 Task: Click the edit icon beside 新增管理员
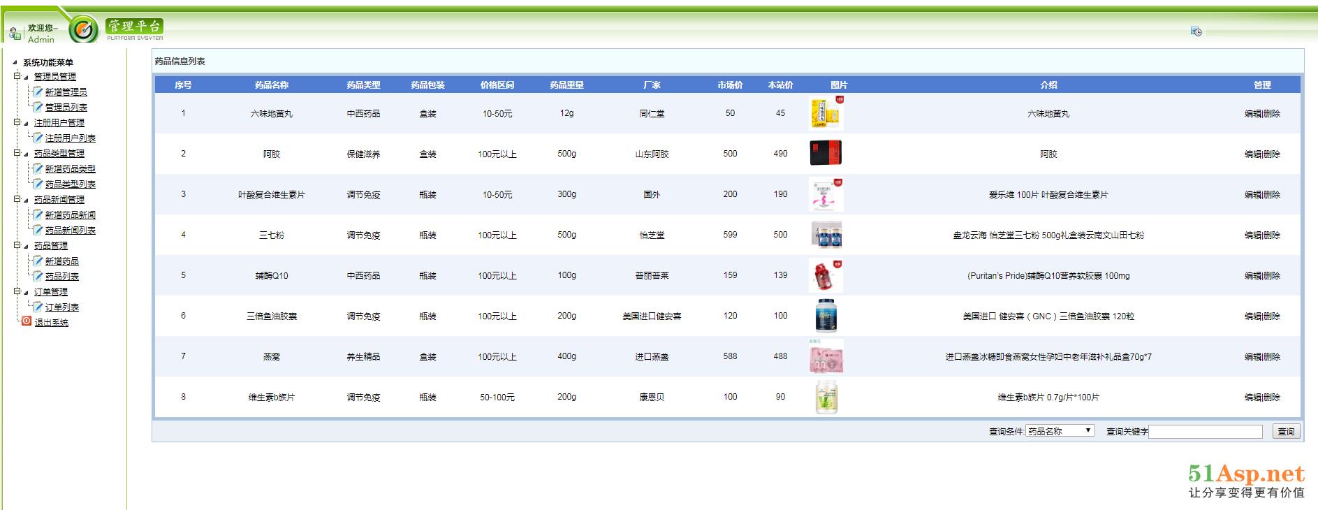pos(38,92)
